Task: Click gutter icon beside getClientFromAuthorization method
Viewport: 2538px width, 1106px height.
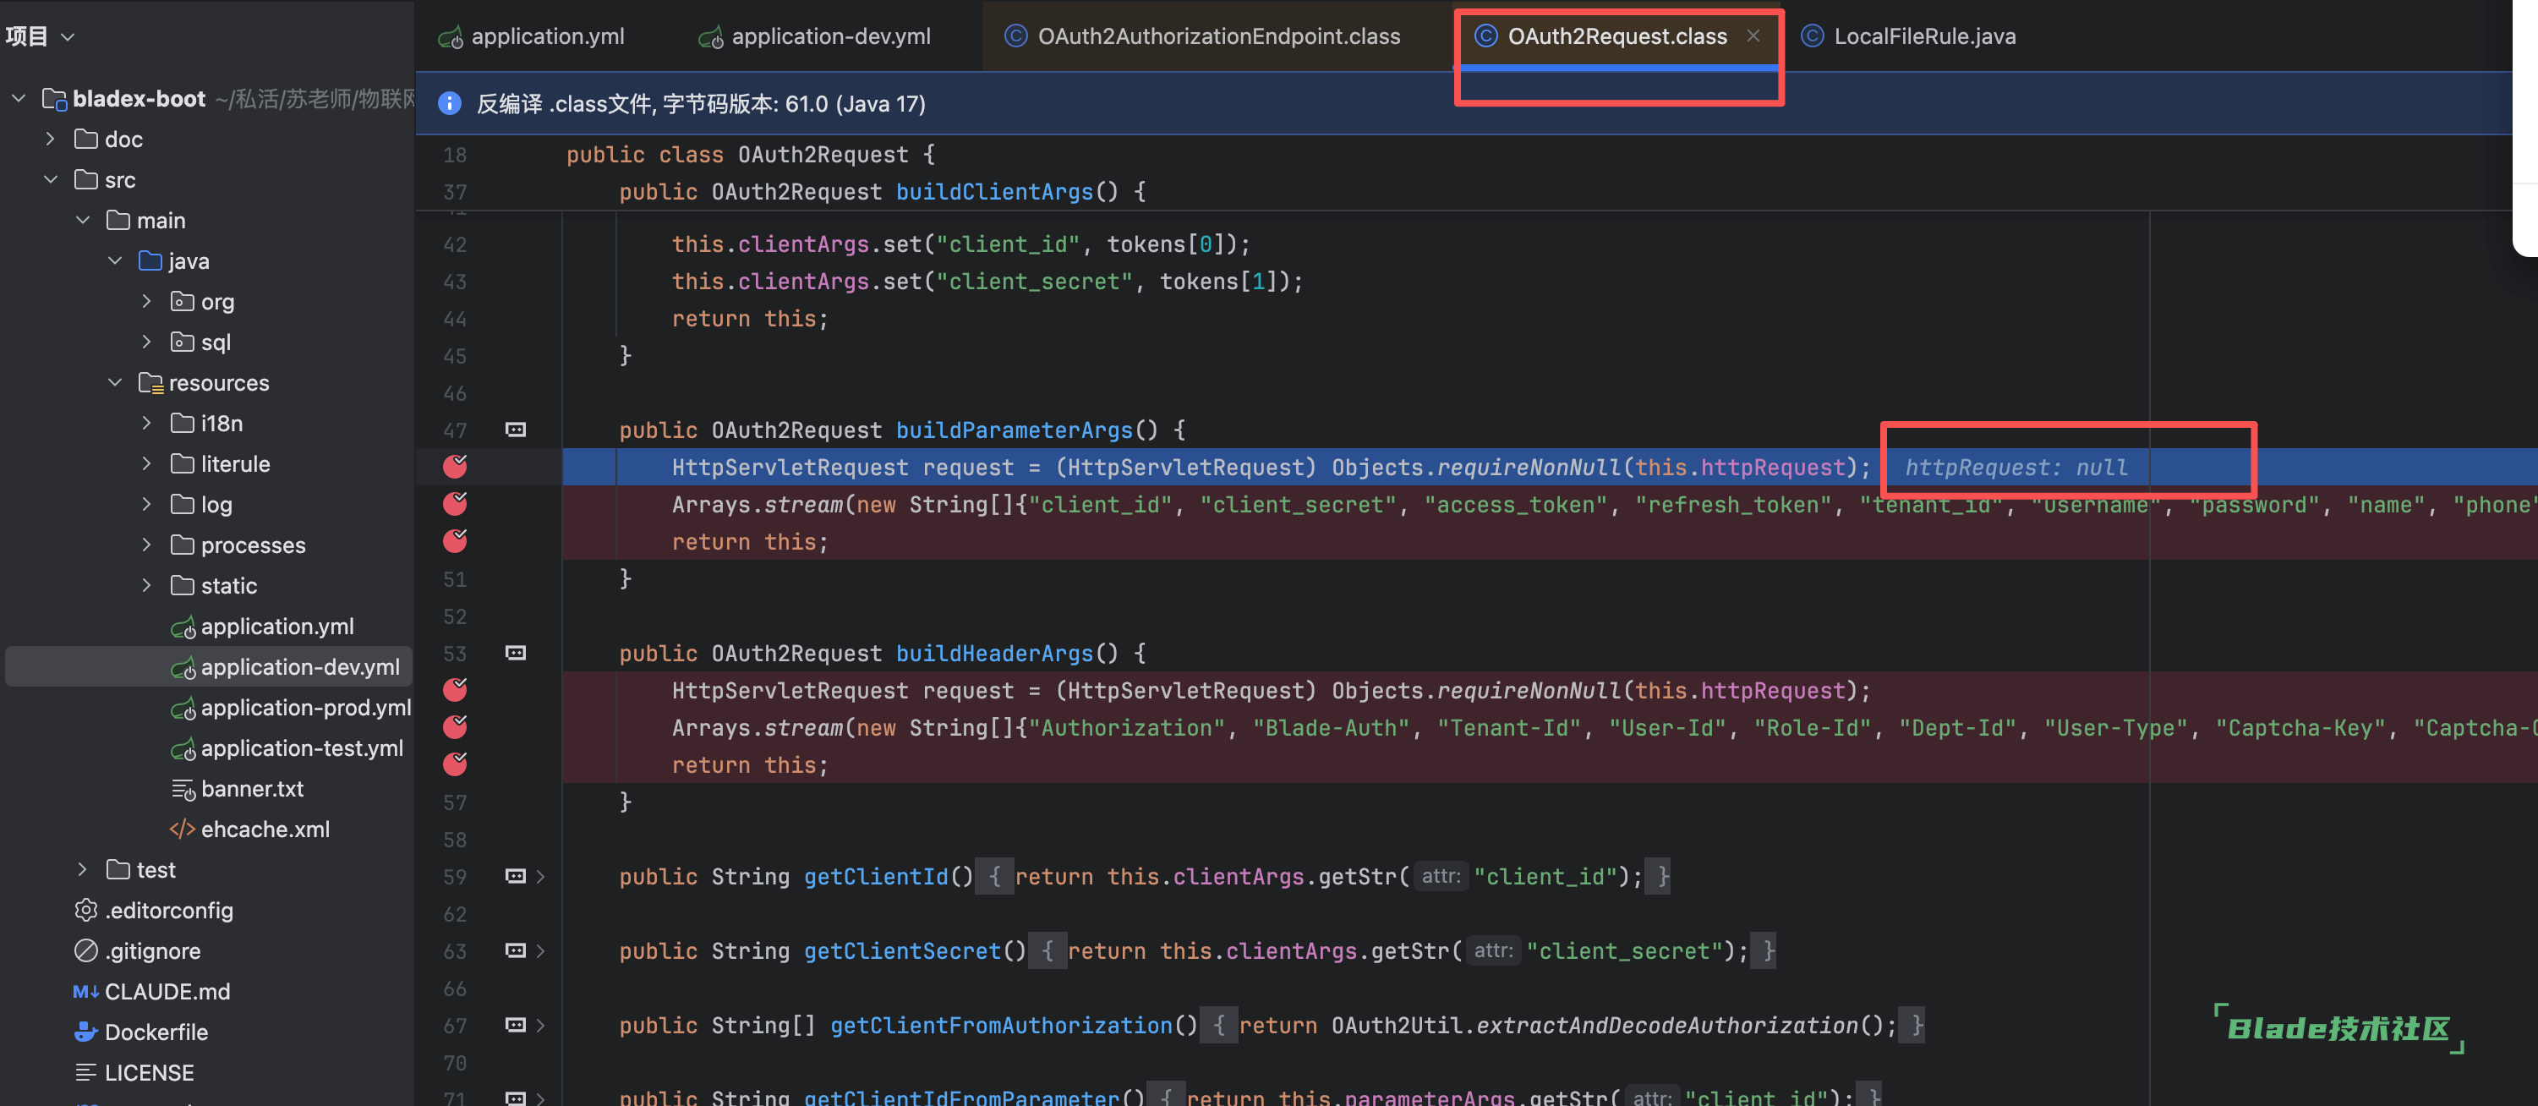Action: pos(515,1025)
